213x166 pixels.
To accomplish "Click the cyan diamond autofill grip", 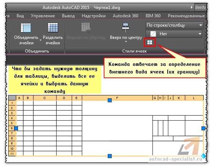I will (x=203, y=156).
